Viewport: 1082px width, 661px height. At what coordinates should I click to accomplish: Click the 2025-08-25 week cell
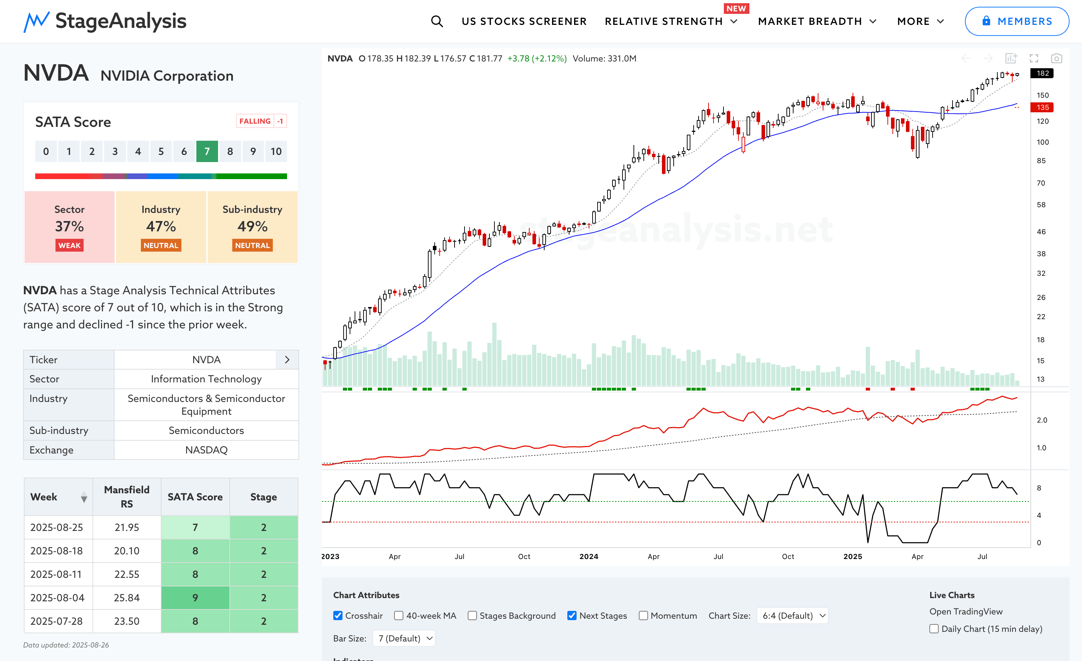(x=58, y=527)
